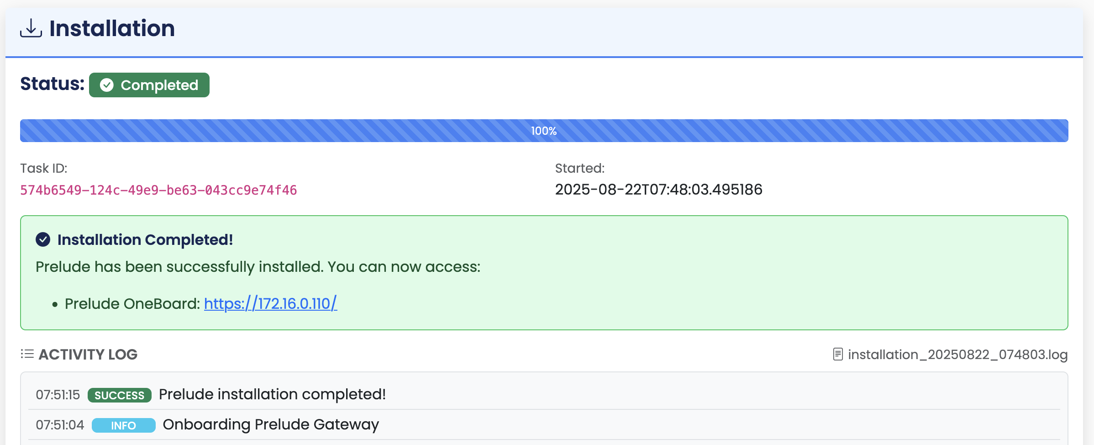Click the green Completed status badge

click(x=149, y=85)
